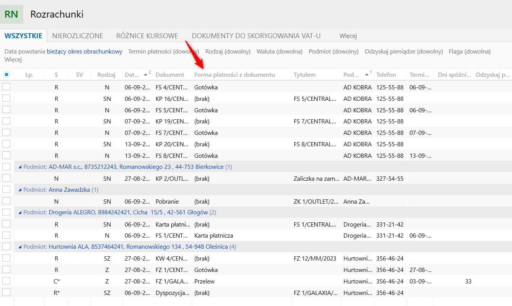Select the checkbox for the Pobranie row
The image size is (512, 306).
coord(6,201)
